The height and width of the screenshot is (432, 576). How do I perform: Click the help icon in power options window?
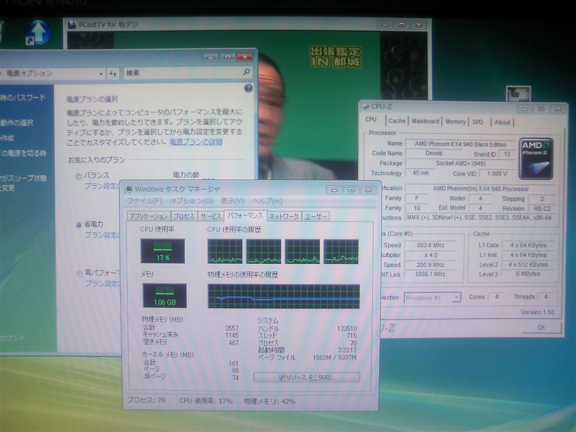pyautogui.click(x=248, y=88)
